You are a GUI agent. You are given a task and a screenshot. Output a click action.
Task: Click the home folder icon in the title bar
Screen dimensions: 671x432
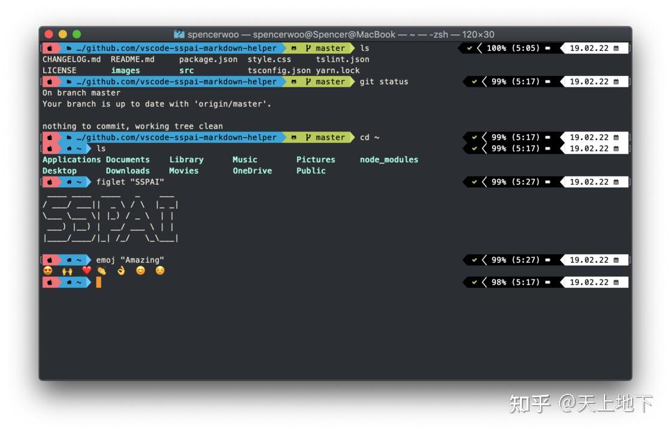pyautogui.click(x=179, y=34)
